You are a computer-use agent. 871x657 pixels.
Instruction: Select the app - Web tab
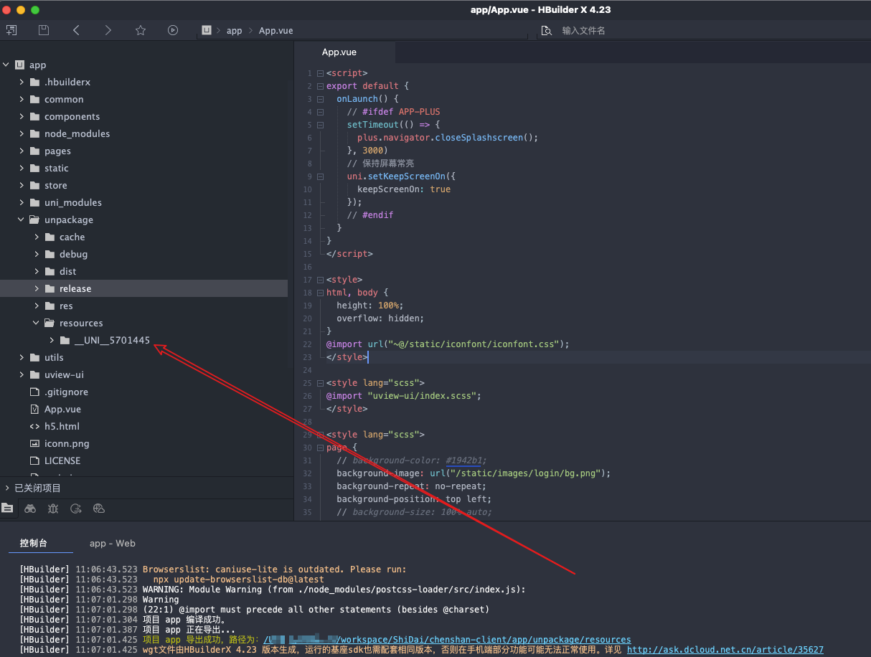coord(112,543)
